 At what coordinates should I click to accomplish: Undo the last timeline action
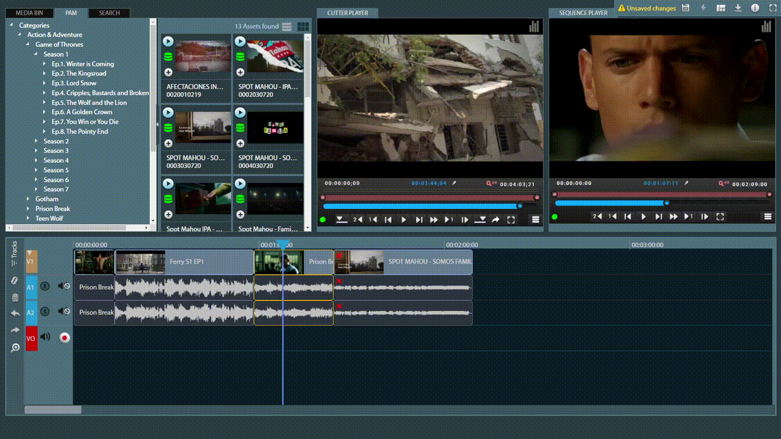coord(15,313)
